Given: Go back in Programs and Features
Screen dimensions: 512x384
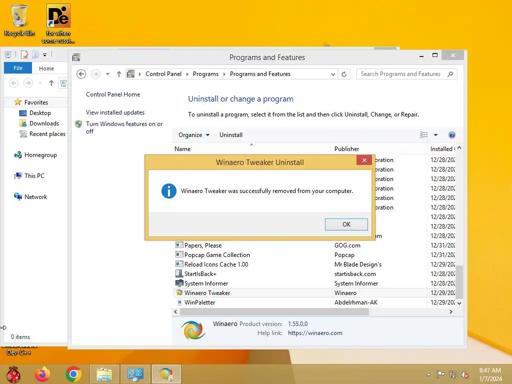Looking at the screenshot, I should coord(81,74).
